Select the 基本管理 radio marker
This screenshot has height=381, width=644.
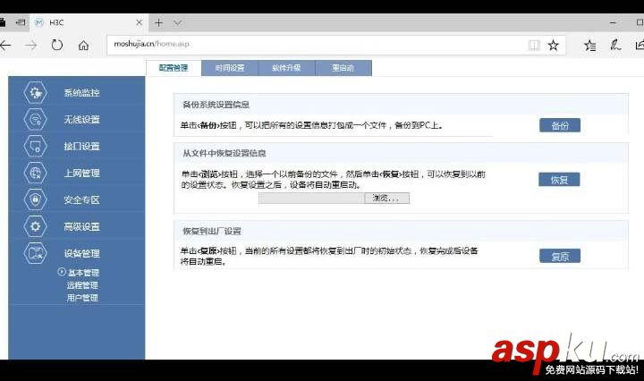click(x=62, y=272)
